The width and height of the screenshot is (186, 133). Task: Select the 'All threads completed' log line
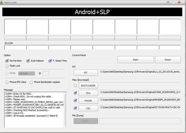[x=31, y=116]
